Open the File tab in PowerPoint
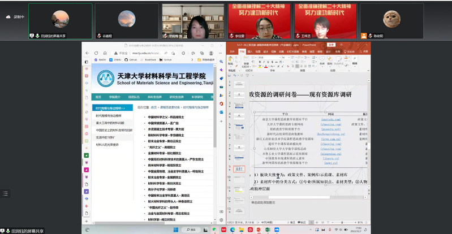 pyautogui.click(x=231, y=51)
